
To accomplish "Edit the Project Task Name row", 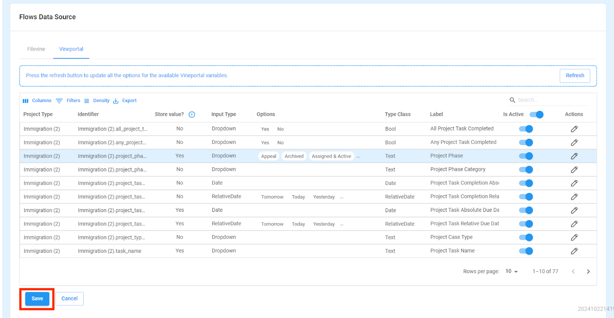I will [x=574, y=251].
